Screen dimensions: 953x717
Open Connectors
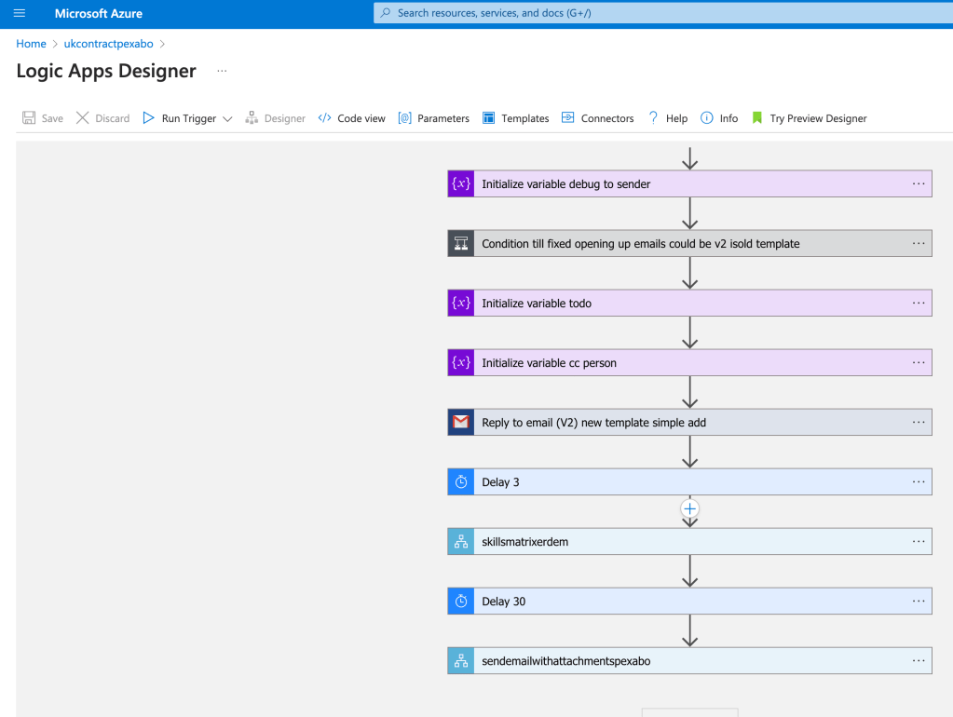[x=607, y=118]
